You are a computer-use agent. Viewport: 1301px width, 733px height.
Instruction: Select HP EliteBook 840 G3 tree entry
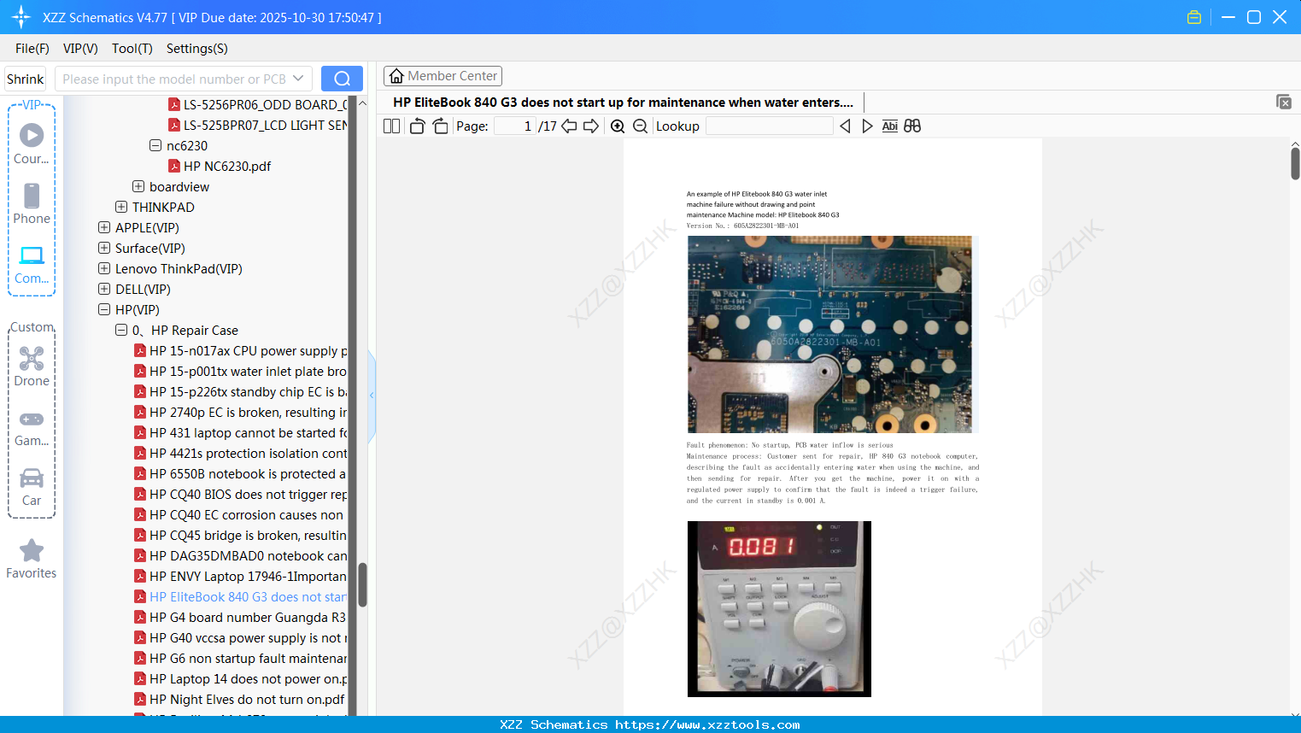click(241, 597)
